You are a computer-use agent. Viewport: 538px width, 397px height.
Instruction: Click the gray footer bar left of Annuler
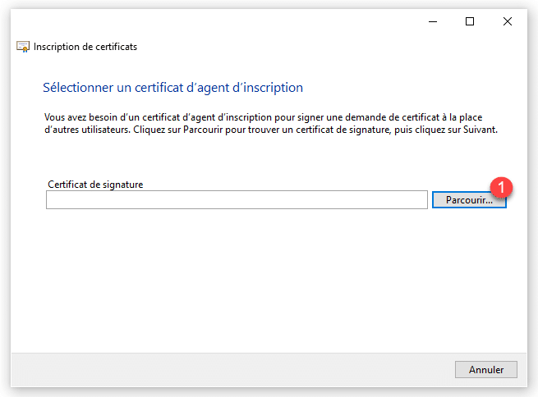click(x=230, y=370)
